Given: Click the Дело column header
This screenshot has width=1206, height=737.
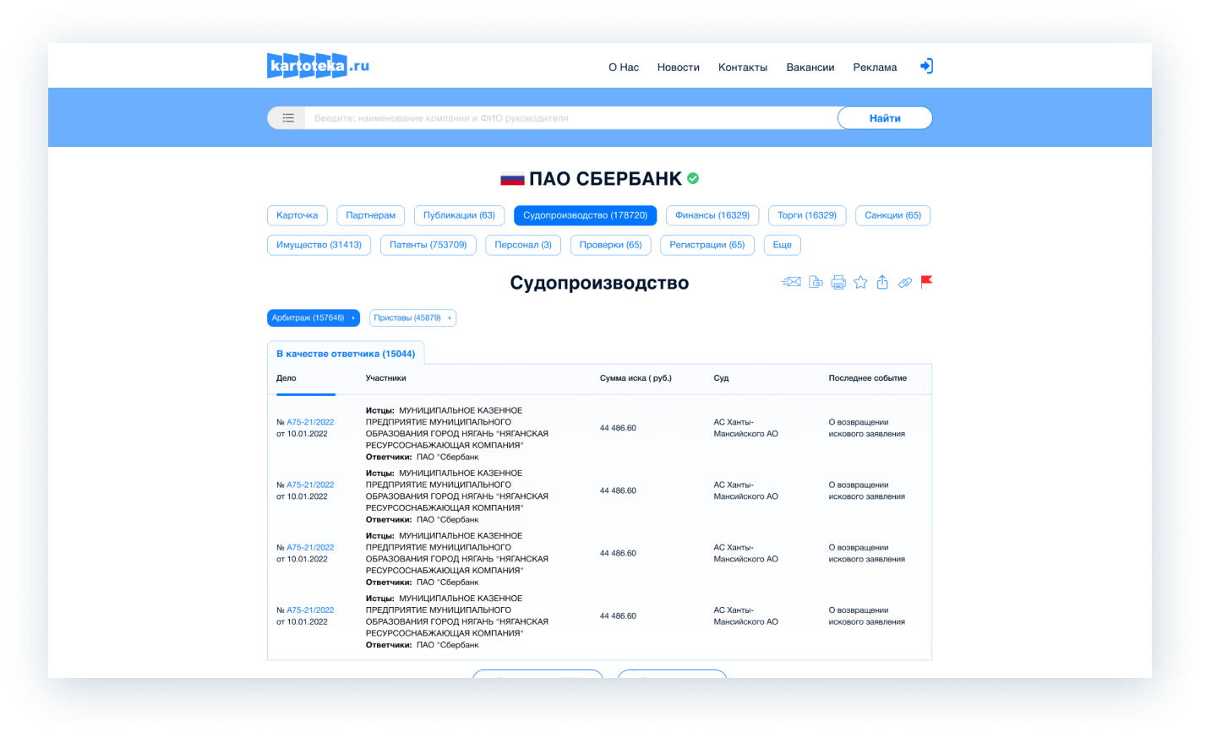Looking at the screenshot, I should tap(286, 378).
